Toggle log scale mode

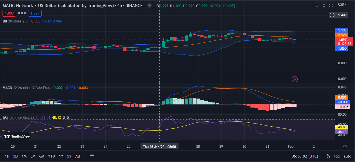337,156
